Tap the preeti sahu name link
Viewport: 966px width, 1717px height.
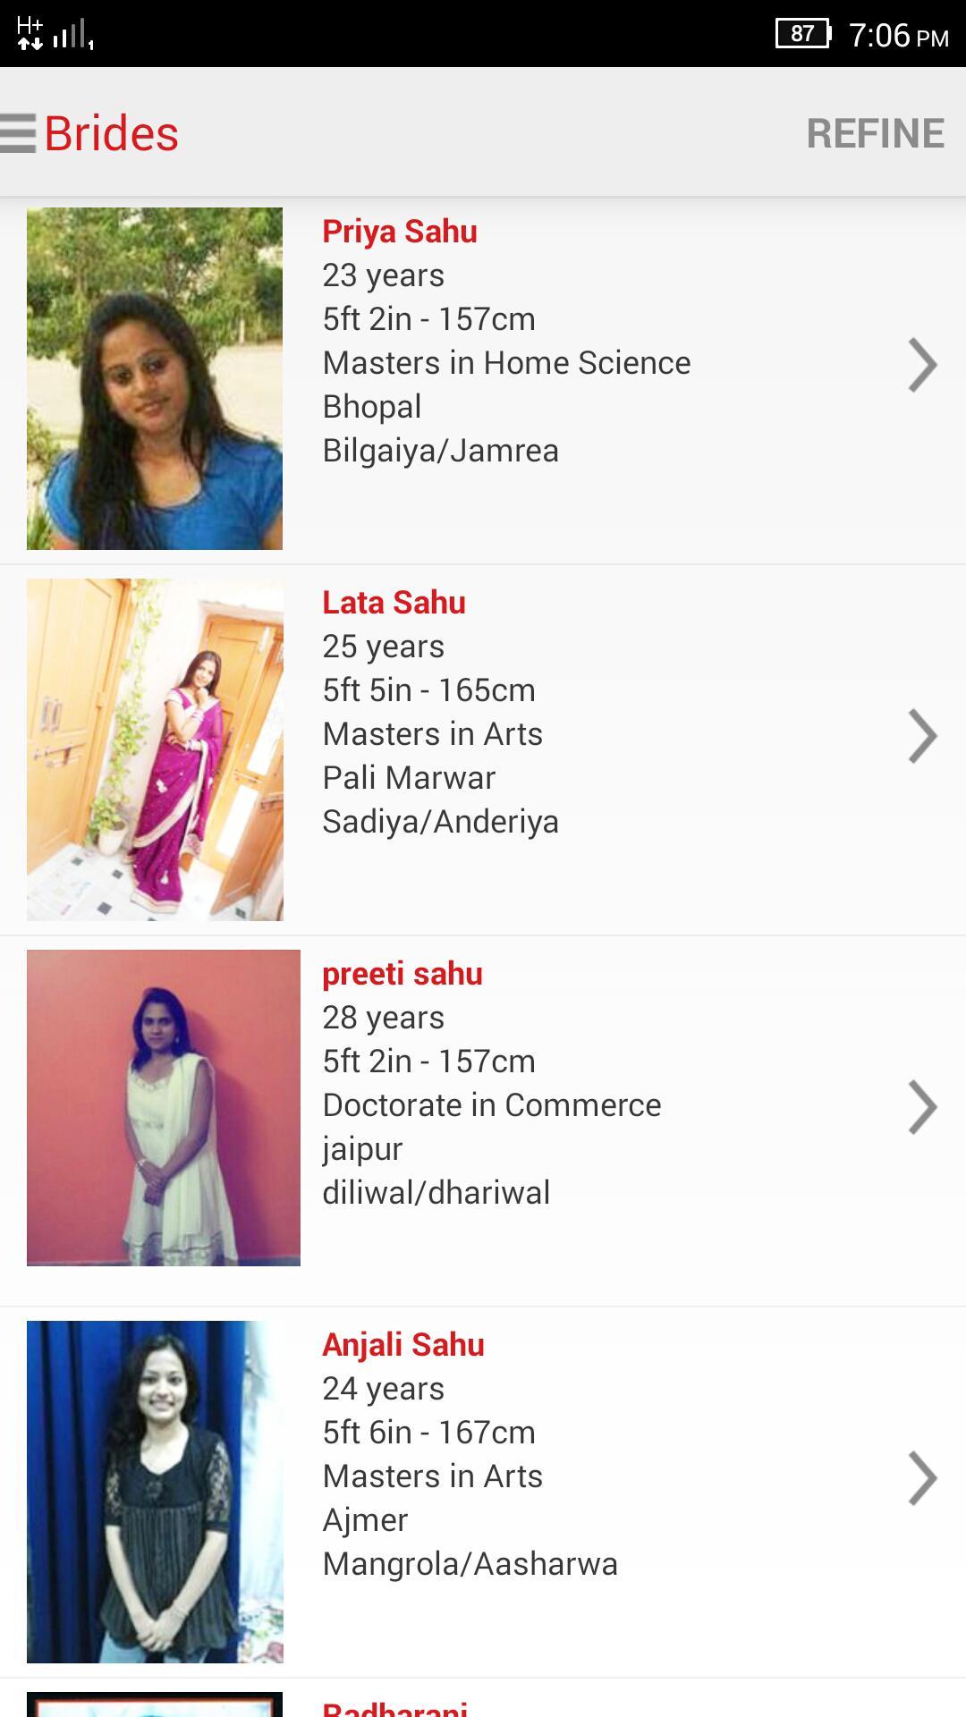pyautogui.click(x=402, y=974)
